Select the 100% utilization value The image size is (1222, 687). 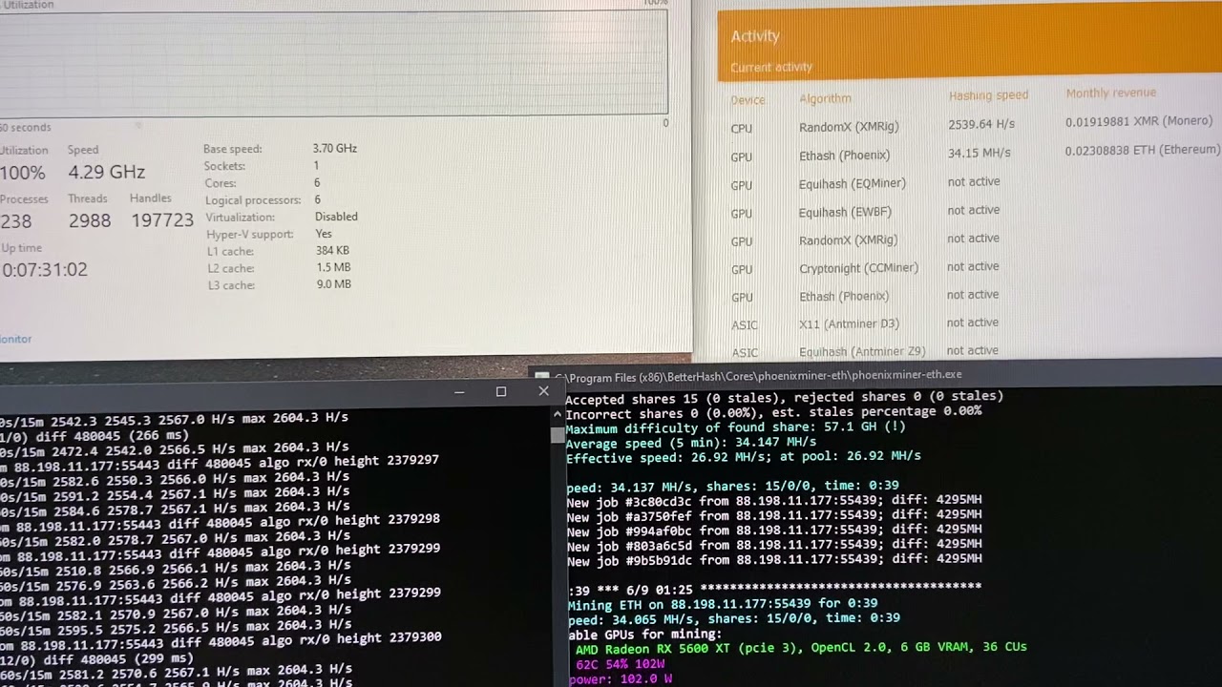(x=23, y=173)
